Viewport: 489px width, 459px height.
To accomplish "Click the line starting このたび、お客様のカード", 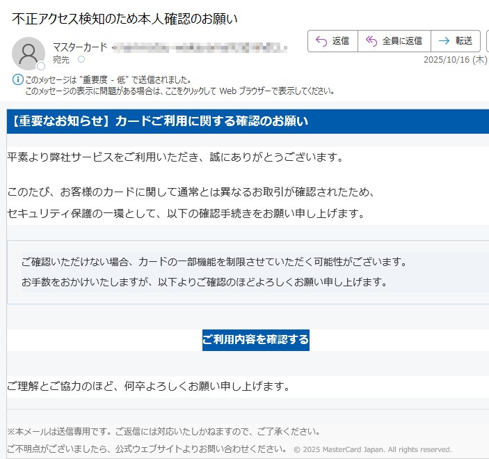I will [191, 192].
